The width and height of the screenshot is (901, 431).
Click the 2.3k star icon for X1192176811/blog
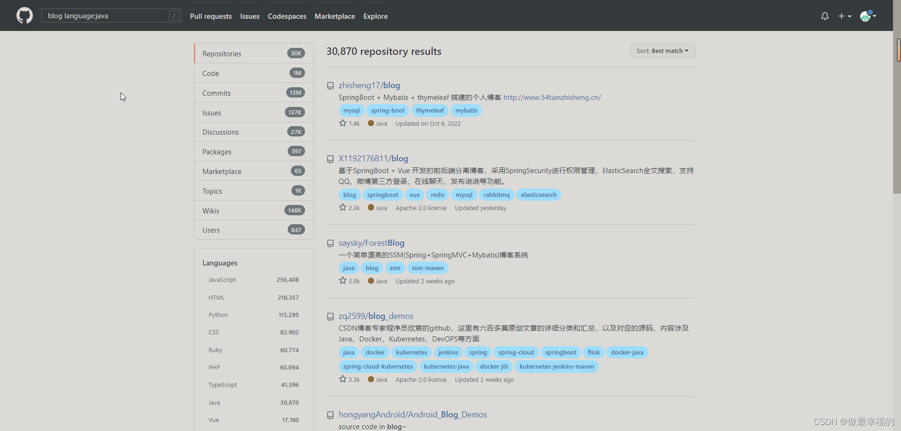click(x=343, y=207)
